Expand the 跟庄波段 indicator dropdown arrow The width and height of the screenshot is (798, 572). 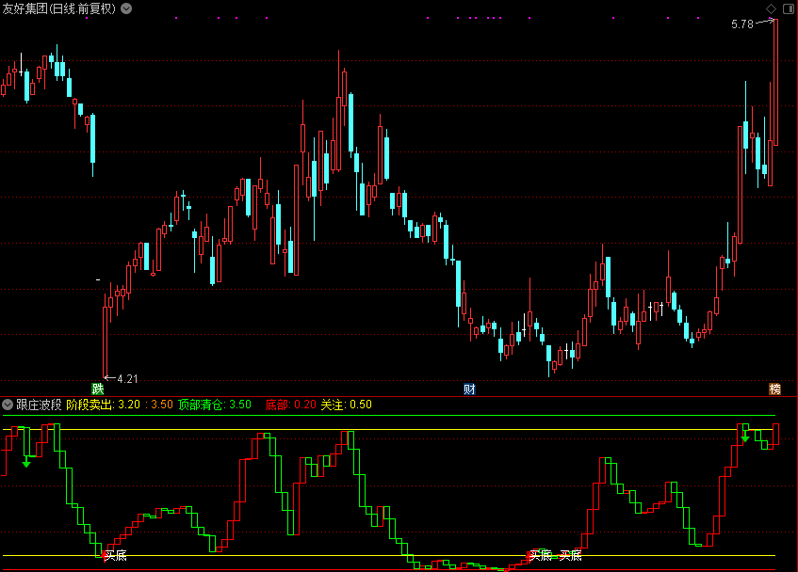click(x=8, y=405)
